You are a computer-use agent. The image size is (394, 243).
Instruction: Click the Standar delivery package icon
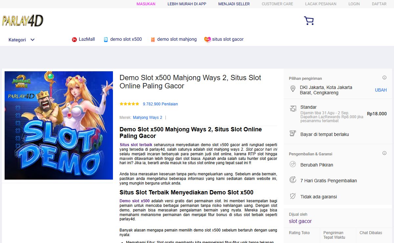point(293,108)
